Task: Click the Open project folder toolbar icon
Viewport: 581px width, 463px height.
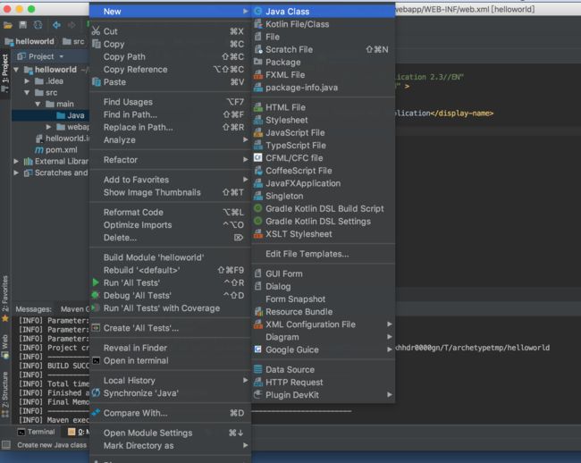Action: pos(8,25)
